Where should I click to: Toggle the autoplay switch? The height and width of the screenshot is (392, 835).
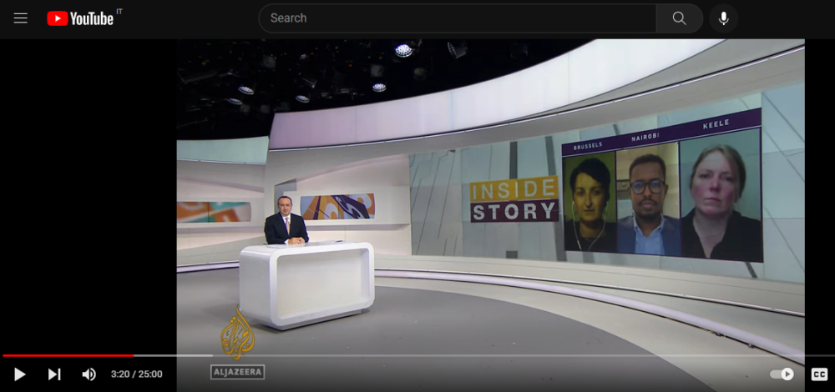[782, 374]
